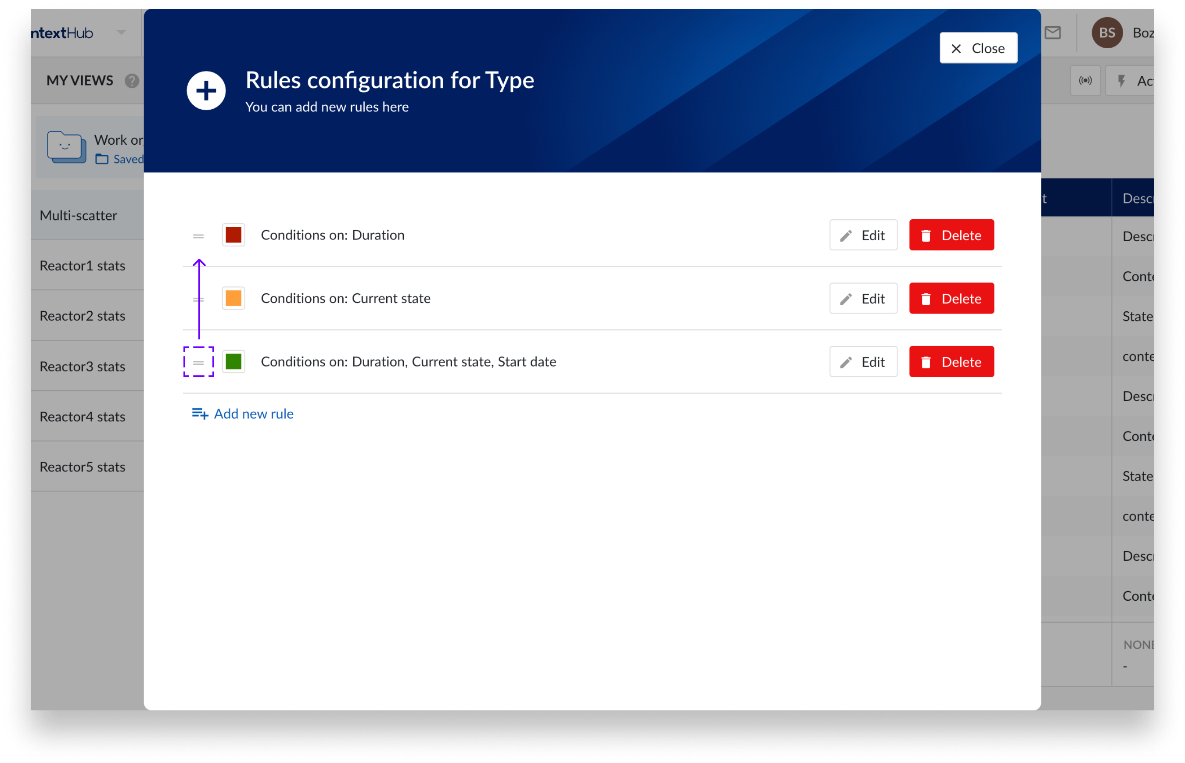The width and height of the screenshot is (1185, 763).
Task: Select Reactor3 stats in views list
Action: click(x=83, y=367)
